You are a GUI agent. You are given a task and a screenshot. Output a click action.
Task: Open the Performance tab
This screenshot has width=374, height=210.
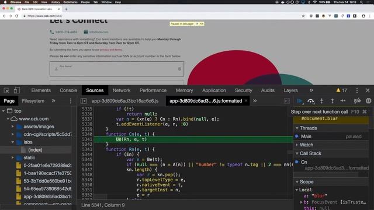pos(153,90)
